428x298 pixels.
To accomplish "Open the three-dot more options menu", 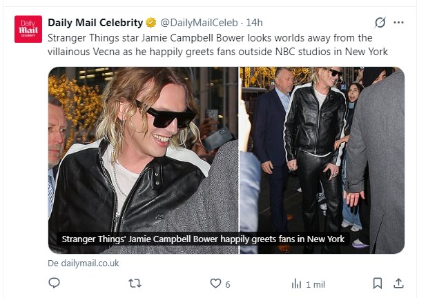I will pyautogui.click(x=398, y=23).
